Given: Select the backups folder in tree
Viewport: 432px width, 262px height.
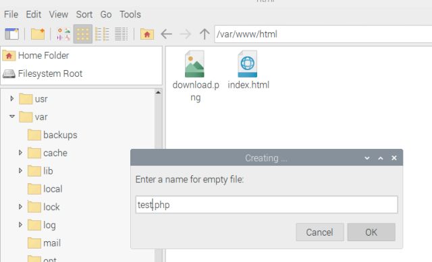Looking at the screenshot, I should pyautogui.click(x=53, y=135).
